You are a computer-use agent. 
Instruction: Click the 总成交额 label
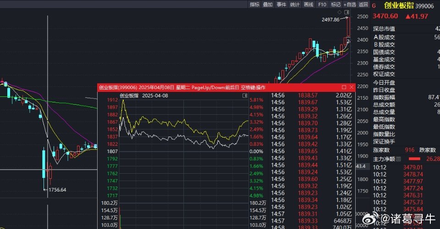click(384, 104)
